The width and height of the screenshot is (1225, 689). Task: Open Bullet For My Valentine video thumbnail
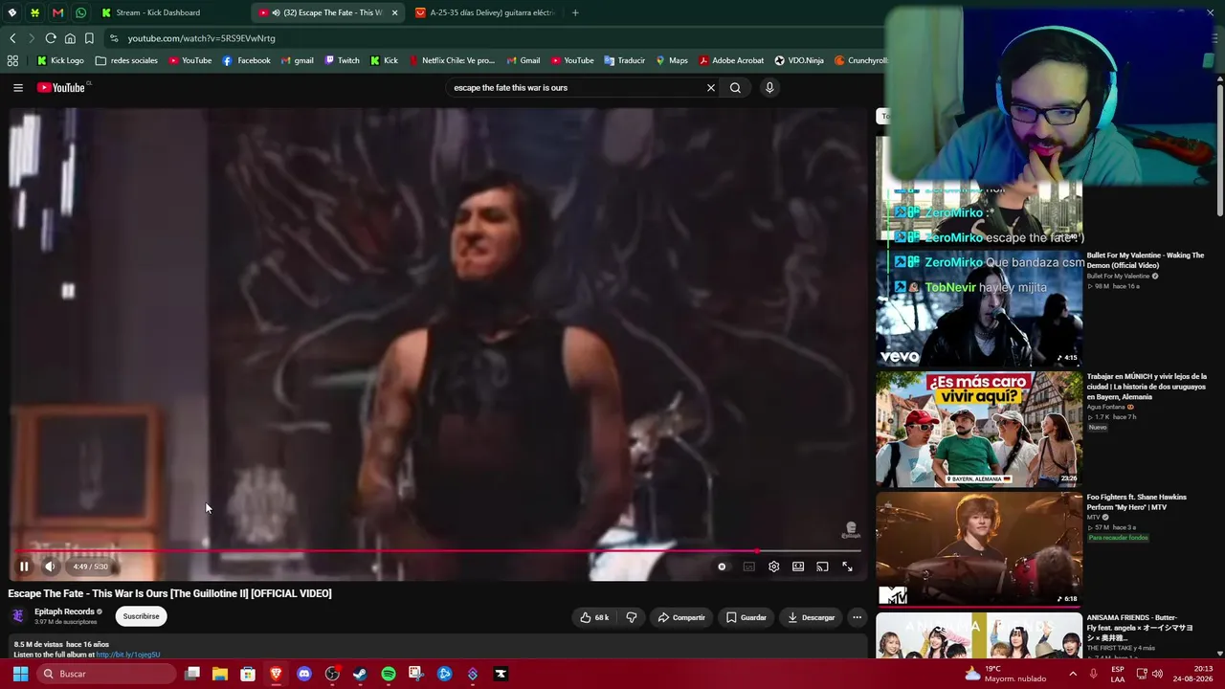[x=979, y=308]
